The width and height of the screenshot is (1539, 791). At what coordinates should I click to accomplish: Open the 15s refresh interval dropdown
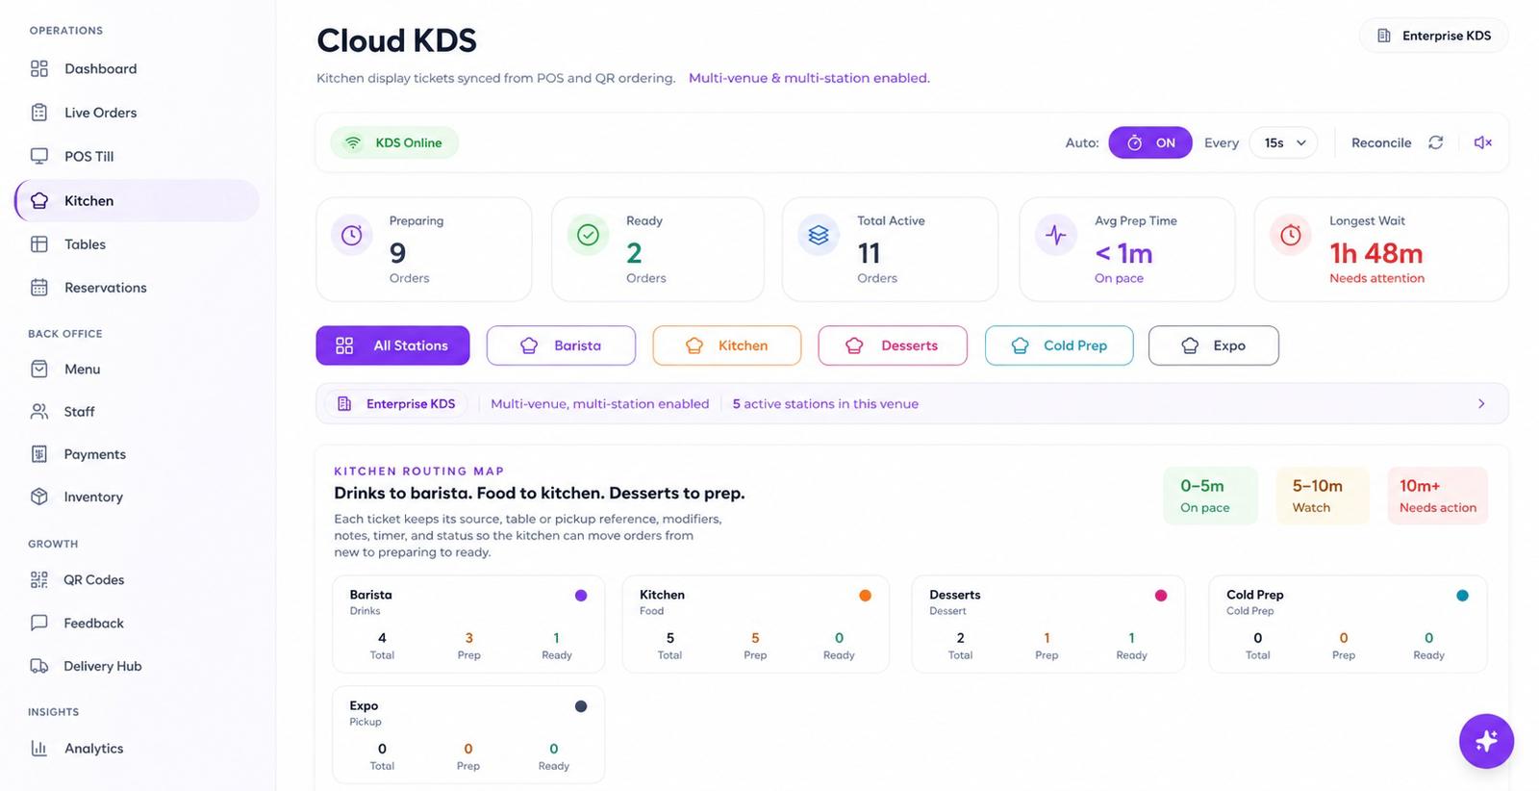(1283, 142)
